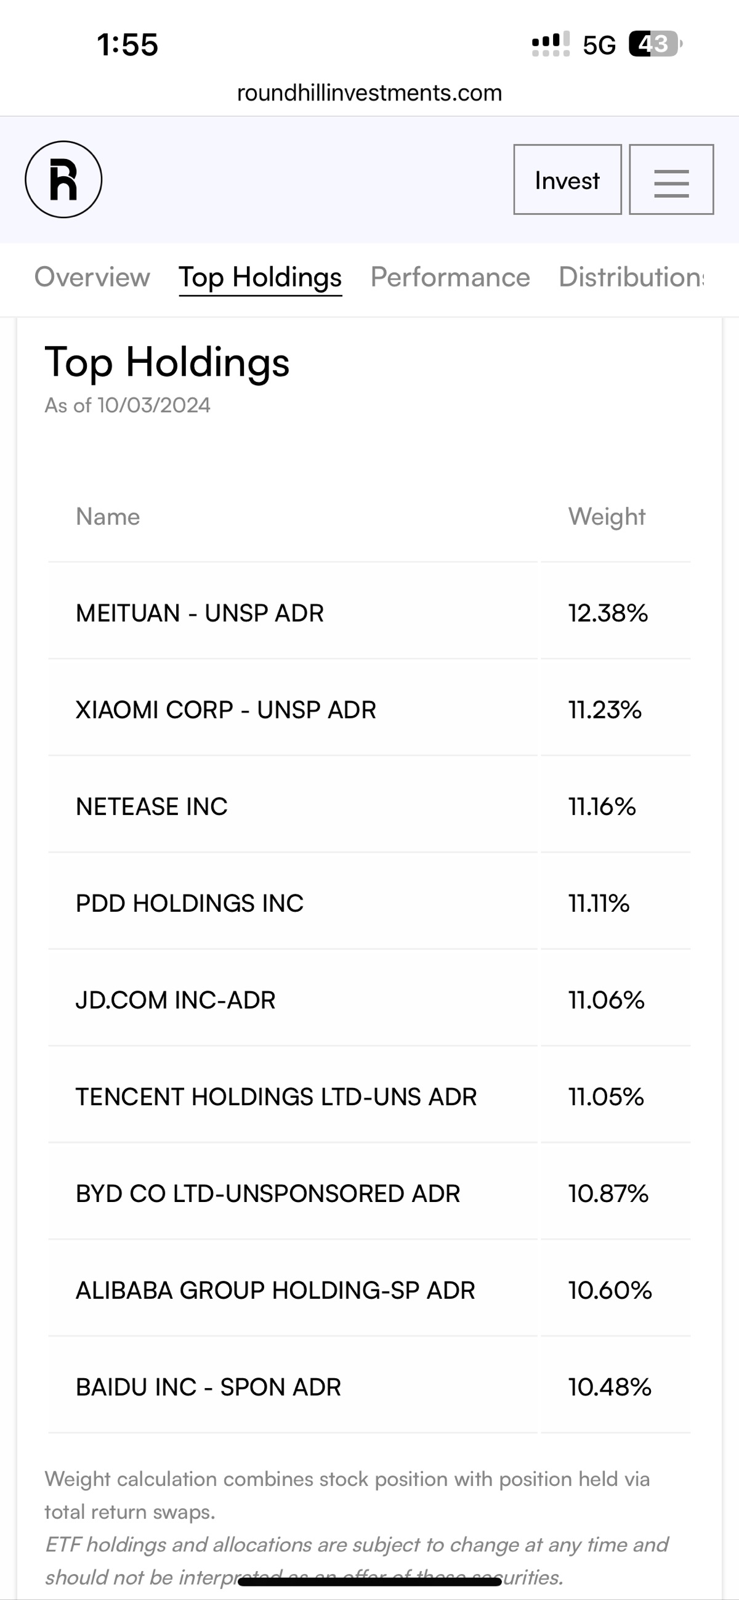Tap the battery indicator in status bar
The image size is (739, 1600).
[655, 44]
